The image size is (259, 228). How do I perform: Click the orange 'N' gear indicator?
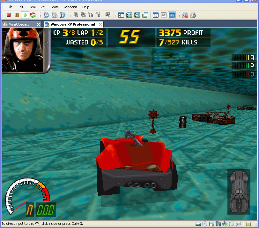[x=30, y=210]
